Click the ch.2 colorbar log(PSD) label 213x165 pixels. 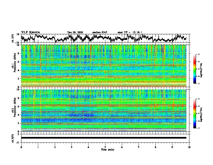(201, 115)
